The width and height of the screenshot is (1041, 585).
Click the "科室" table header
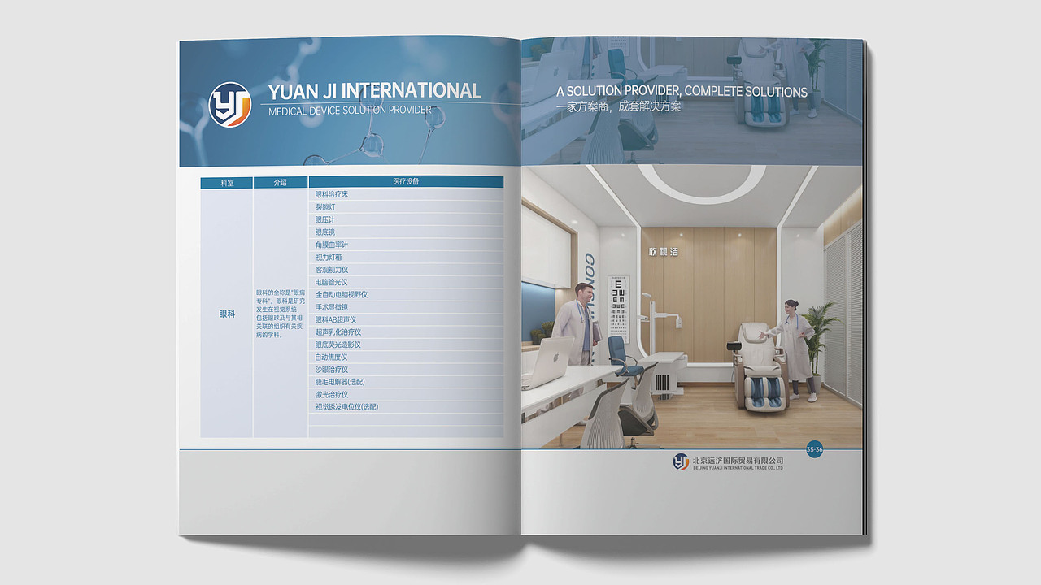pyautogui.click(x=227, y=183)
